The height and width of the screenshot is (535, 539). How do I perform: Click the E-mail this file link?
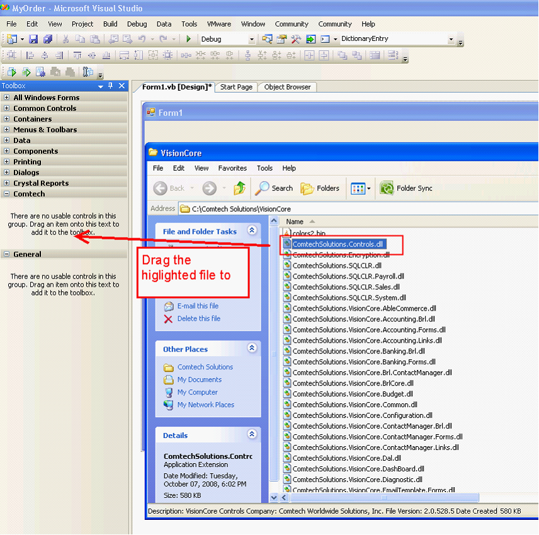[198, 306]
